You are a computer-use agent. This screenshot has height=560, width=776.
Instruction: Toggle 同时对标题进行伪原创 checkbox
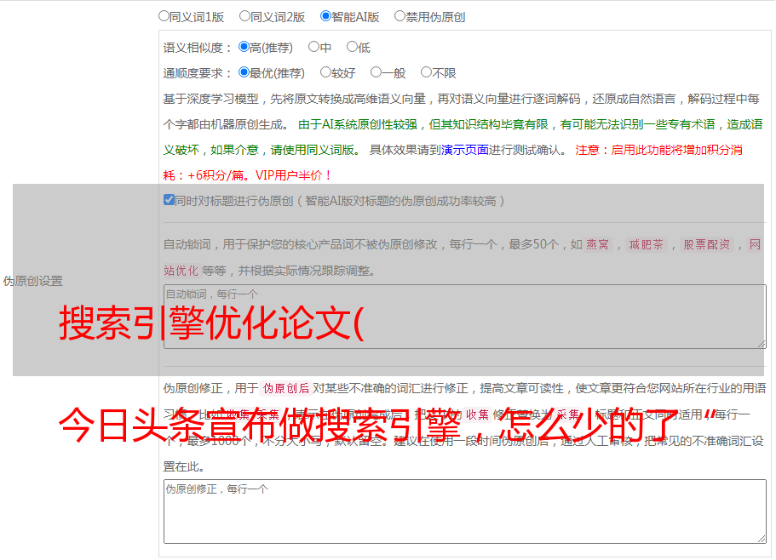pyautogui.click(x=169, y=200)
